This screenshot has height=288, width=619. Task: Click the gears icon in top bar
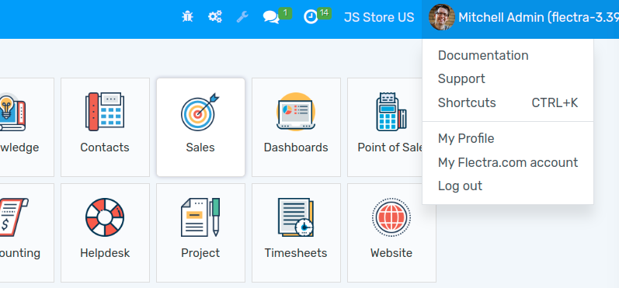point(215,16)
